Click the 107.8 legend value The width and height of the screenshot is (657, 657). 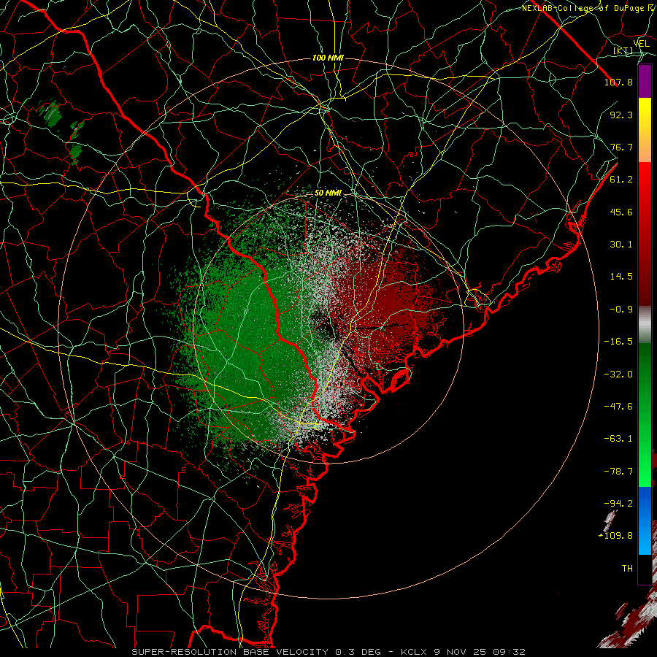tap(618, 82)
